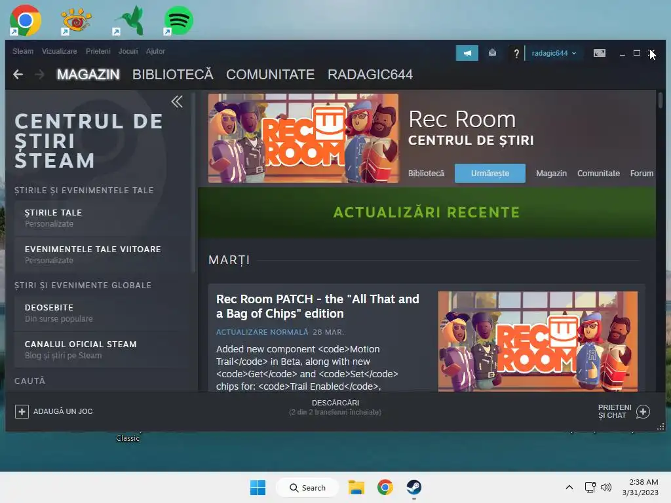Open the hummingbird desktop shortcut

click(128, 20)
